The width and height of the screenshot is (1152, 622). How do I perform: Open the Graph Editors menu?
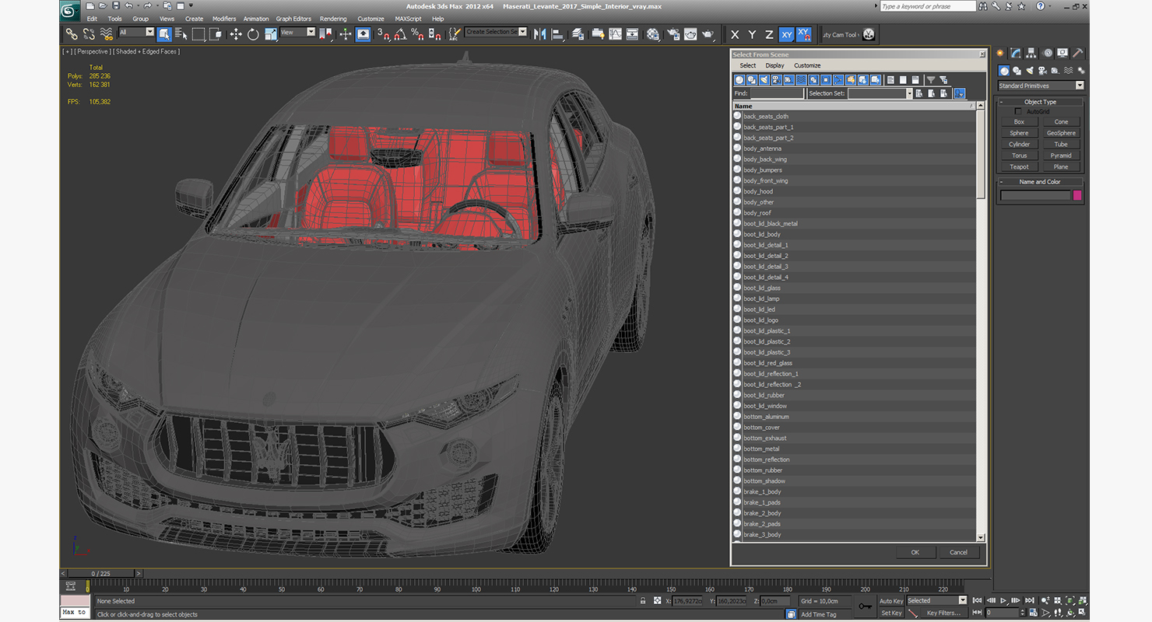point(293,19)
